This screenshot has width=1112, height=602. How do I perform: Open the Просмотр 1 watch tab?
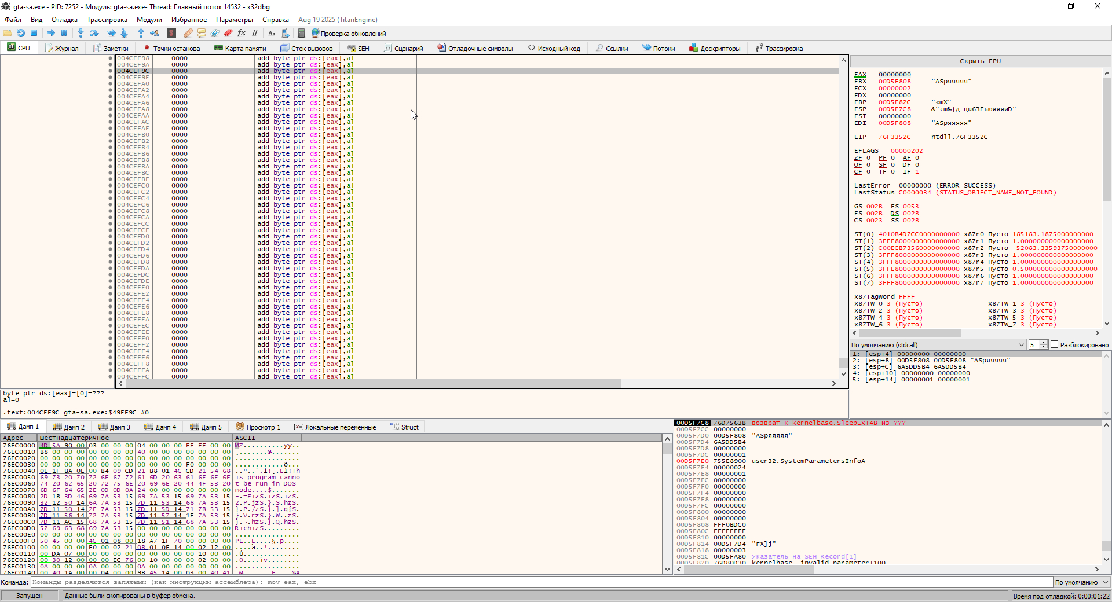(258, 427)
